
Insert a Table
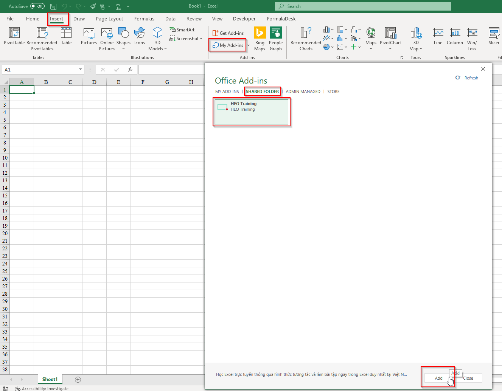pos(66,36)
